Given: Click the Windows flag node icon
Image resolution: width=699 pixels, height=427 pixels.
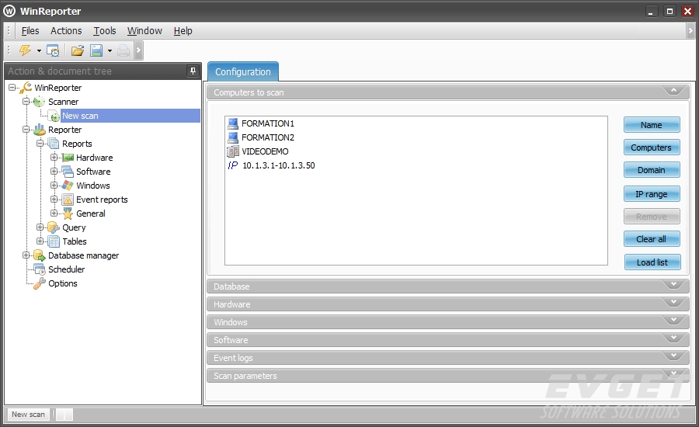Looking at the screenshot, I should [x=68, y=186].
